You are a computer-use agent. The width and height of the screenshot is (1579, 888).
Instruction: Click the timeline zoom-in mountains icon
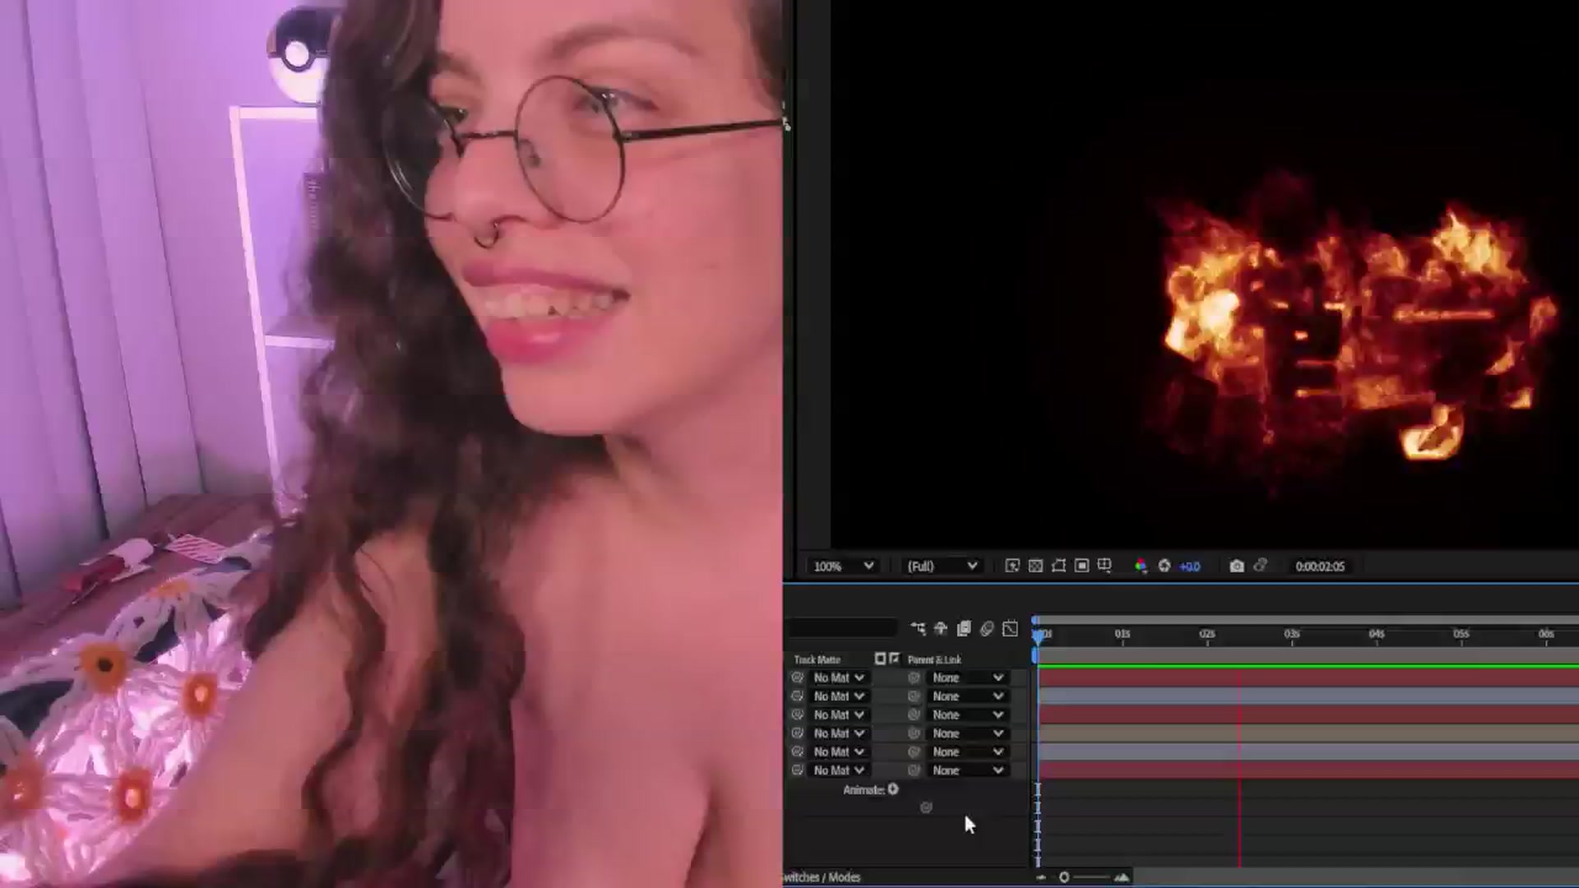click(1122, 877)
